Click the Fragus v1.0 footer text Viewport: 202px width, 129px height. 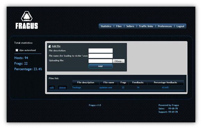95,105
